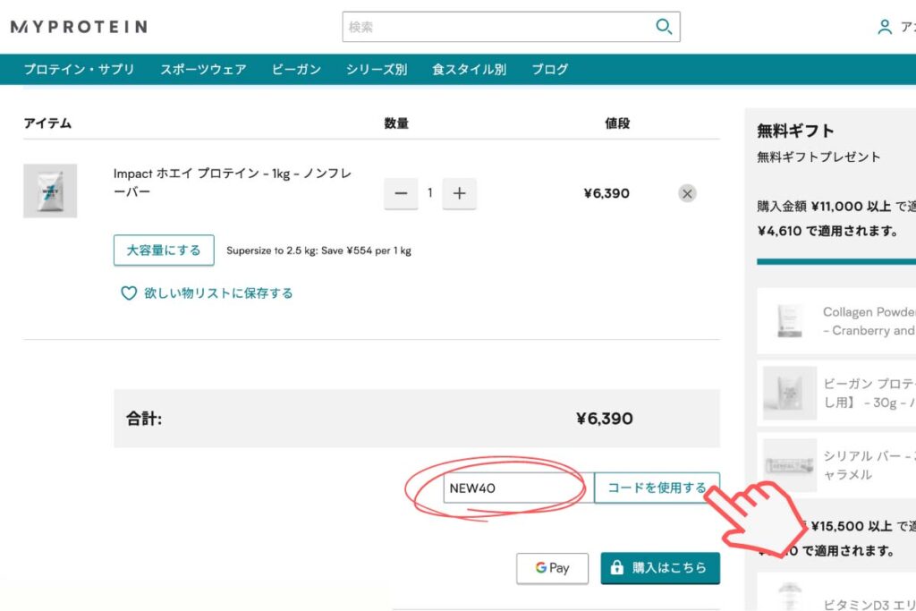Image resolution: width=916 pixels, height=611 pixels.
Task: Click the 数量 column header
Action: click(396, 123)
